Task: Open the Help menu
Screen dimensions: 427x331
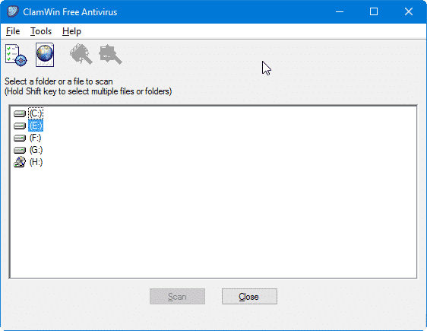Action: (71, 31)
